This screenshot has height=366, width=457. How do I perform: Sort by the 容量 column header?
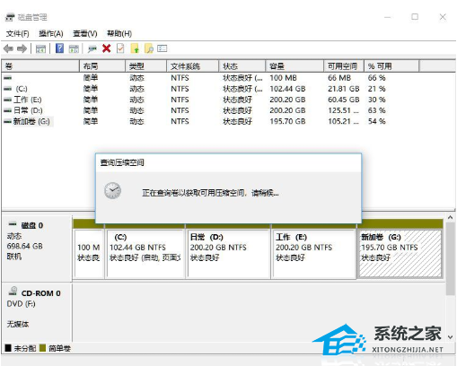click(x=294, y=66)
